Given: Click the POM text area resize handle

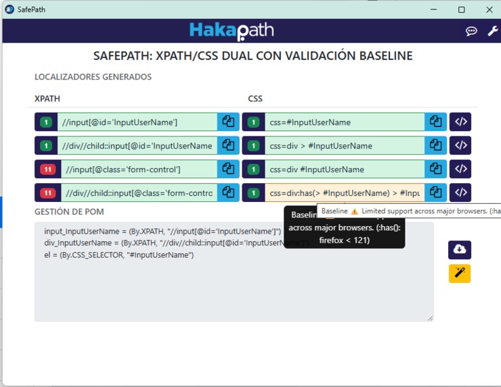Looking at the screenshot, I should tap(430, 318).
